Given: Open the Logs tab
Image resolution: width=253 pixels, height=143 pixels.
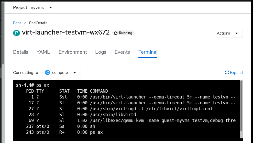Looking at the screenshot, I should pos(101,52).
